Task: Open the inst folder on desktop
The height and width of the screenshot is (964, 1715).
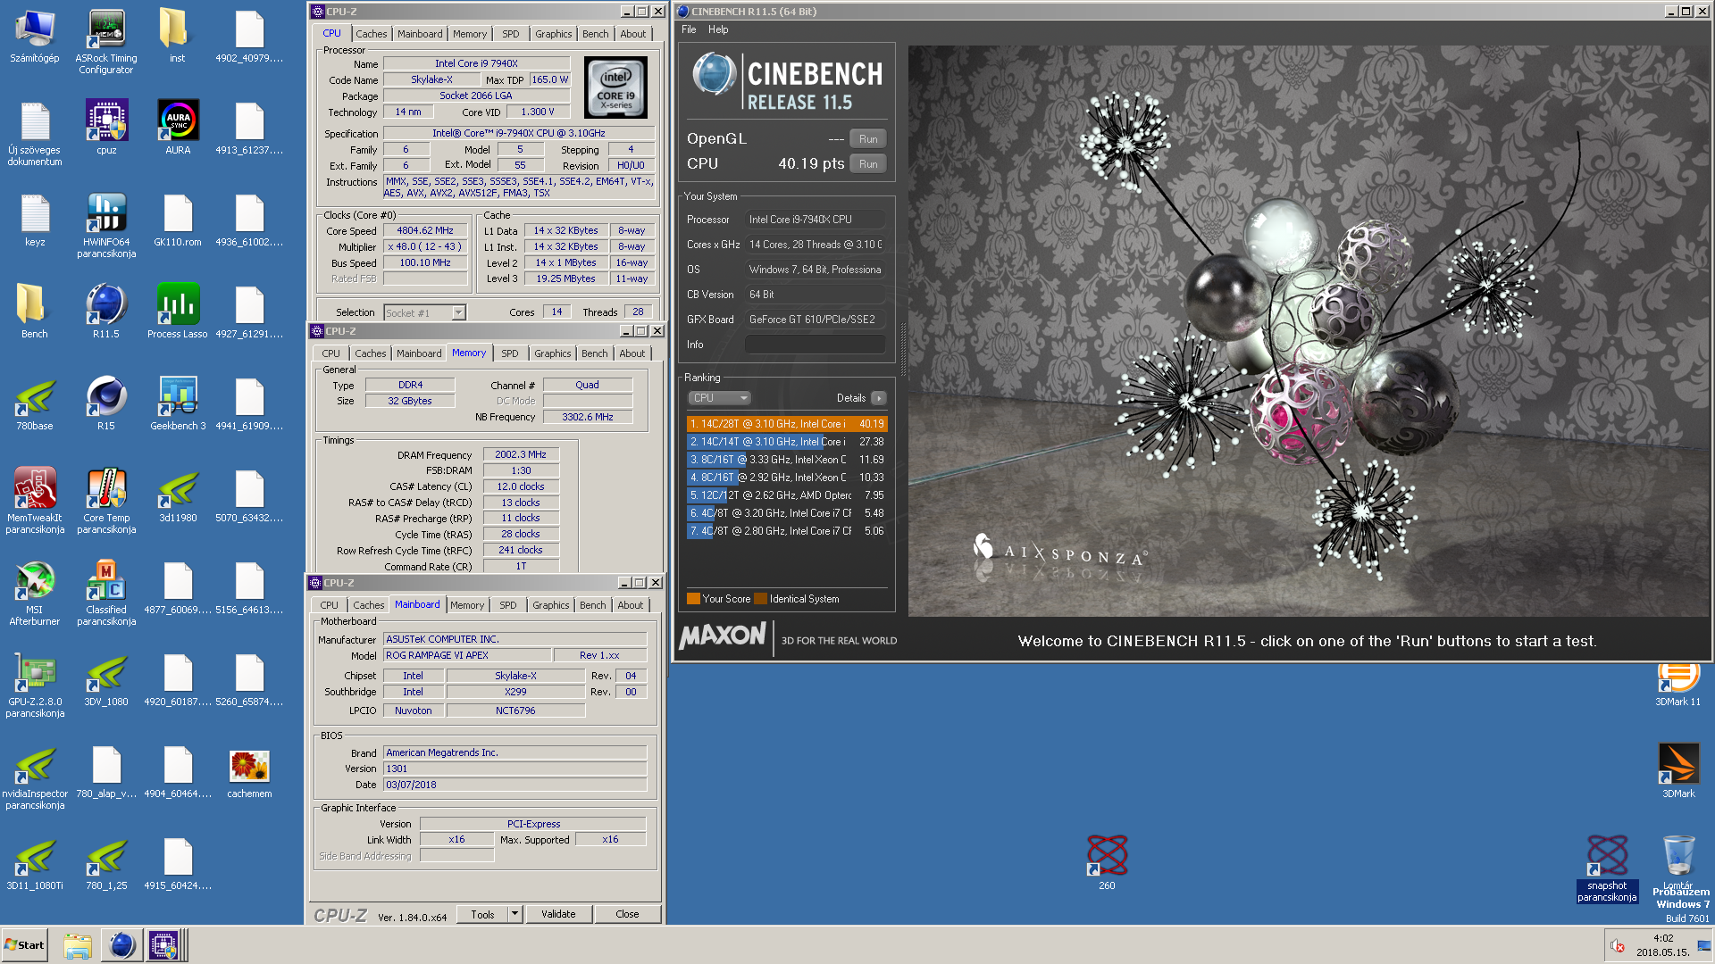Action: [x=178, y=36]
